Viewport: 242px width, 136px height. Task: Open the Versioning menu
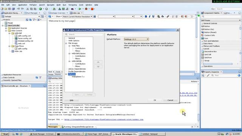pyautogui.click(x=72, y=5)
